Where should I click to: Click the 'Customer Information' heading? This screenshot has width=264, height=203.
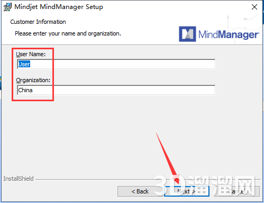click(x=38, y=22)
